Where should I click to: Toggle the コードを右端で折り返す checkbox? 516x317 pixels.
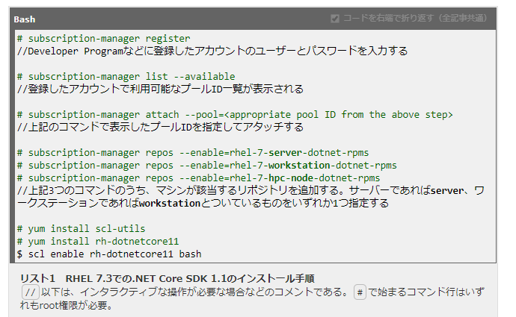point(335,19)
